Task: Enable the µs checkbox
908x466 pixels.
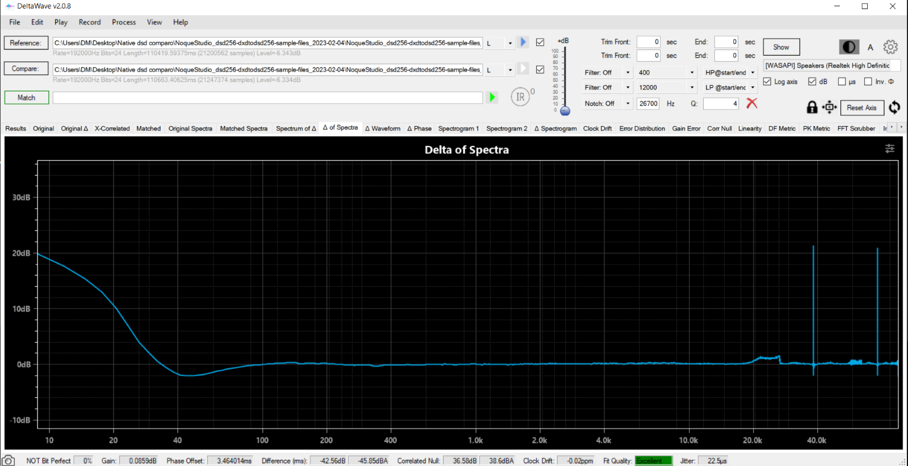Action: pos(842,82)
